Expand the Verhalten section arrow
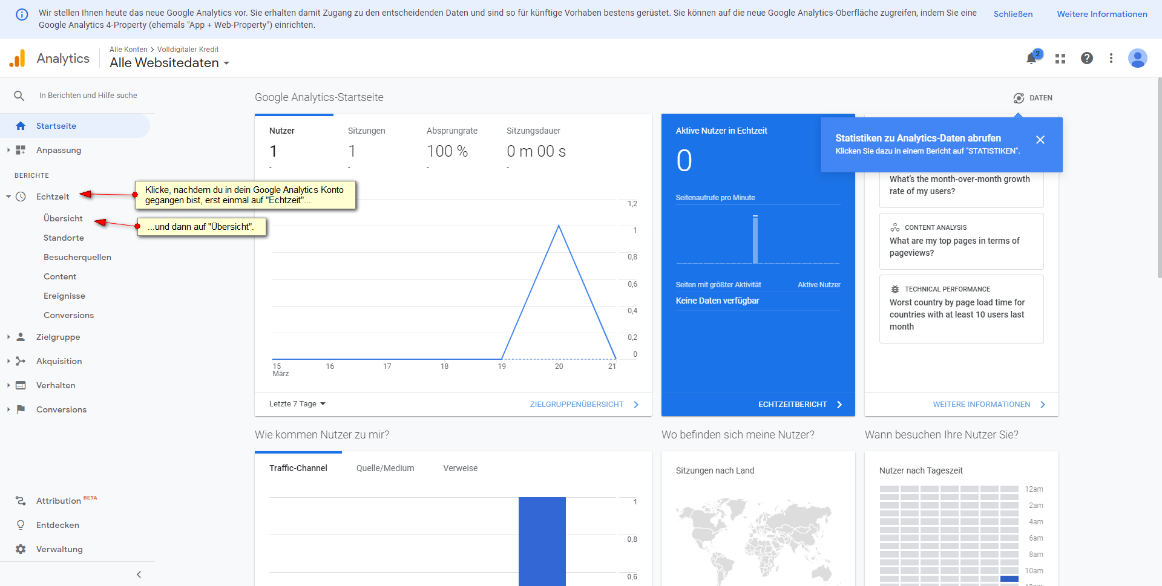The height and width of the screenshot is (586, 1162). tap(8, 385)
